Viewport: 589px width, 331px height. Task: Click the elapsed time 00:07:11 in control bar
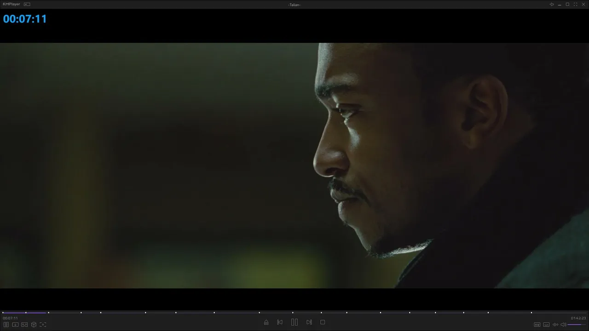(x=10, y=318)
